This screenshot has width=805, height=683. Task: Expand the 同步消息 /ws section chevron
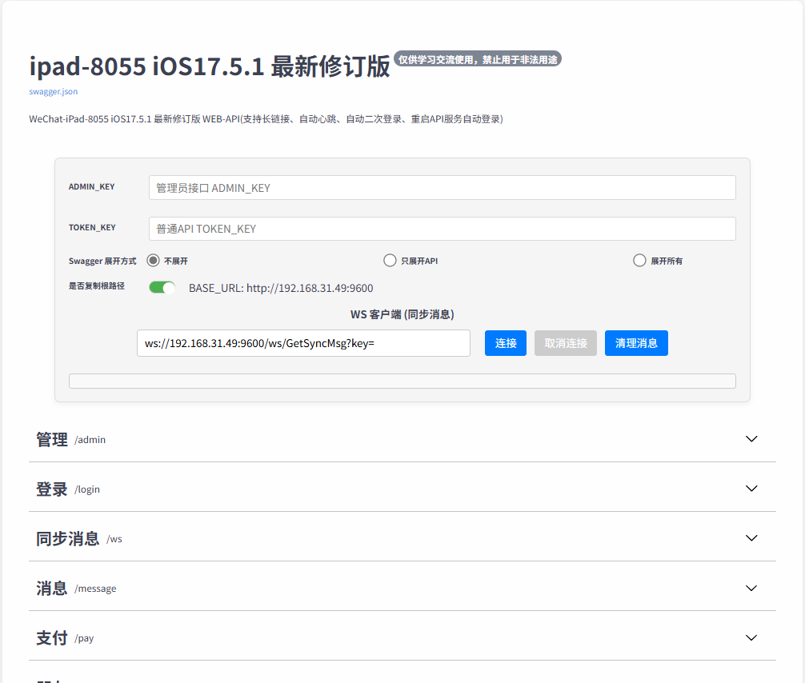751,538
